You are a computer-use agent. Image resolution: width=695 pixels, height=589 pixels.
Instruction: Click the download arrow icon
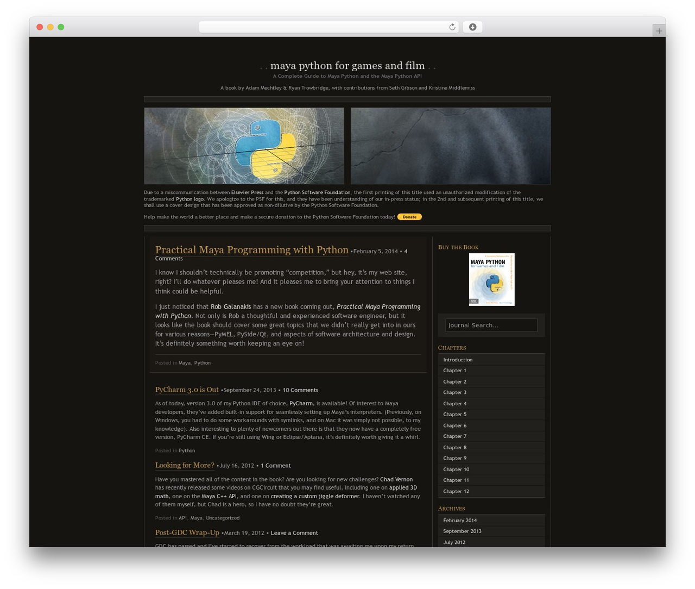pyautogui.click(x=472, y=27)
